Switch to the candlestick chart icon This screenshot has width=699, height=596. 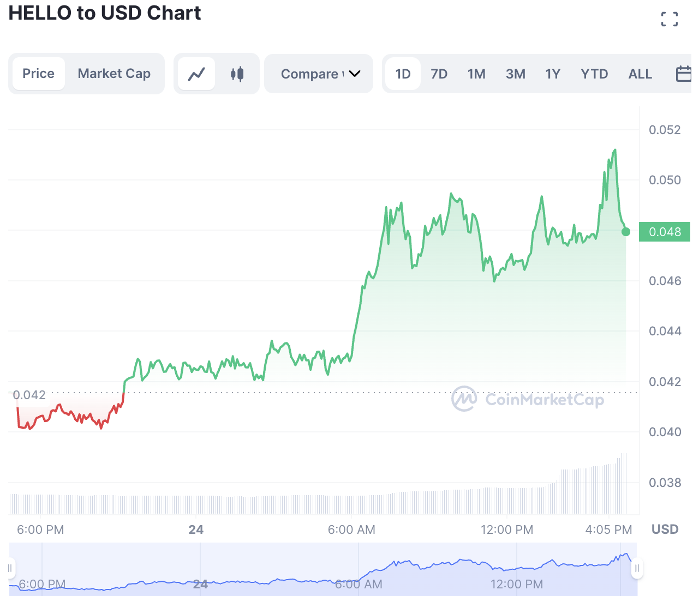[x=237, y=74]
